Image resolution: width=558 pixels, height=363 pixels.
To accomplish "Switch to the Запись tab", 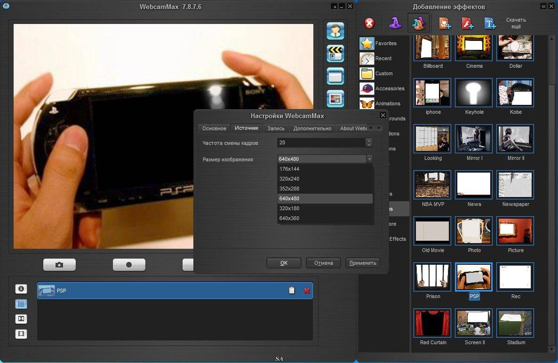I will pos(276,128).
